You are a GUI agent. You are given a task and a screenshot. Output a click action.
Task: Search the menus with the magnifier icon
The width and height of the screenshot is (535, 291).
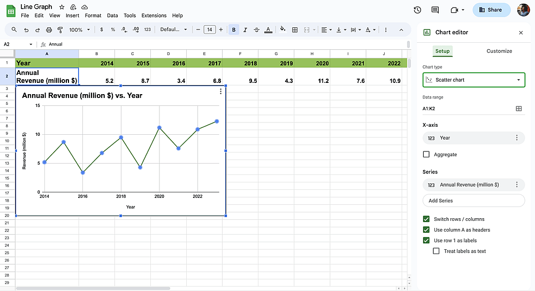coord(14,29)
